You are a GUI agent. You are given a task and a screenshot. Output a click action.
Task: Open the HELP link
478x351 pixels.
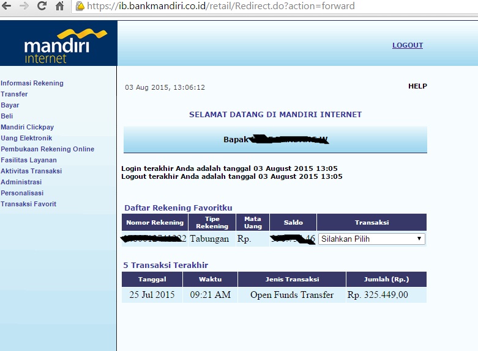[x=417, y=86]
